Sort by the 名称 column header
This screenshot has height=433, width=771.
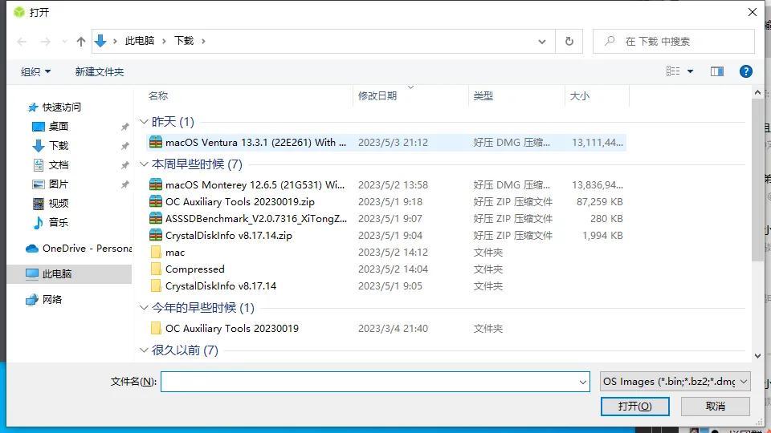(x=158, y=95)
